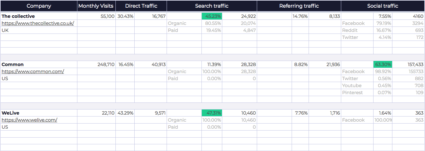Click the 155733 Facebook visits cell

tap(408, 72)
